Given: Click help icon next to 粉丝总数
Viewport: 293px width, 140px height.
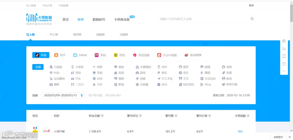Looking at the screenshot, I should pyautogui.click(x=102, y=116).
